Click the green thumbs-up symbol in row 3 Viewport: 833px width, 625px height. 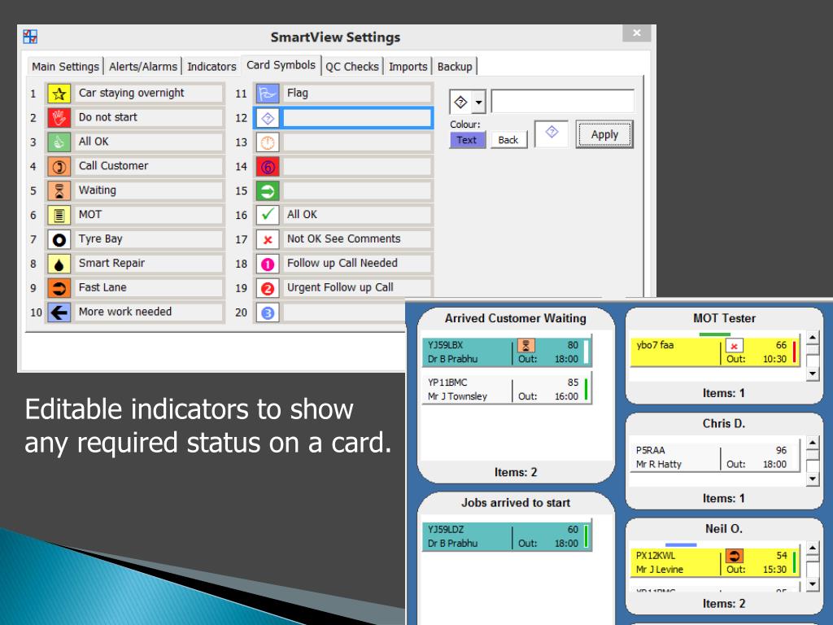click(59, 142)
